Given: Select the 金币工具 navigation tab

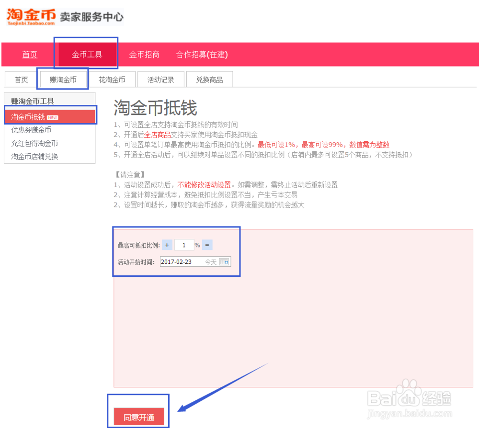Looking at the screenshot, I should click(87, 55).
